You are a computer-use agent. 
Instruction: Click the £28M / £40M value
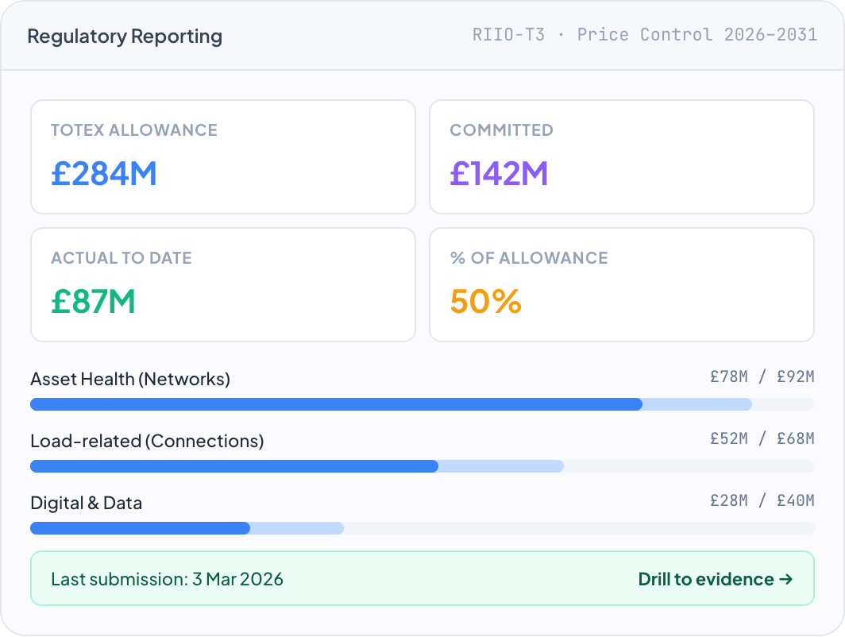click(x=762, y=500)
